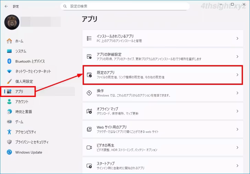This screenshot has width=250, height=174.
Task: Click the Web サイト用のアプリ icon
Action: click(89, 129)
